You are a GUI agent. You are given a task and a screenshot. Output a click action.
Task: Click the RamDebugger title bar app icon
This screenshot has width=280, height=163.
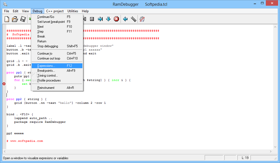pyautogui.click(x=5, y=4)
